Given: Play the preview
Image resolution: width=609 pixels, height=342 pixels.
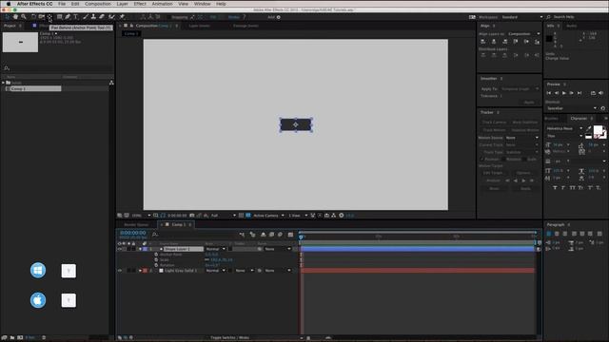Looking at the screenshot, I should click(564, 93).
